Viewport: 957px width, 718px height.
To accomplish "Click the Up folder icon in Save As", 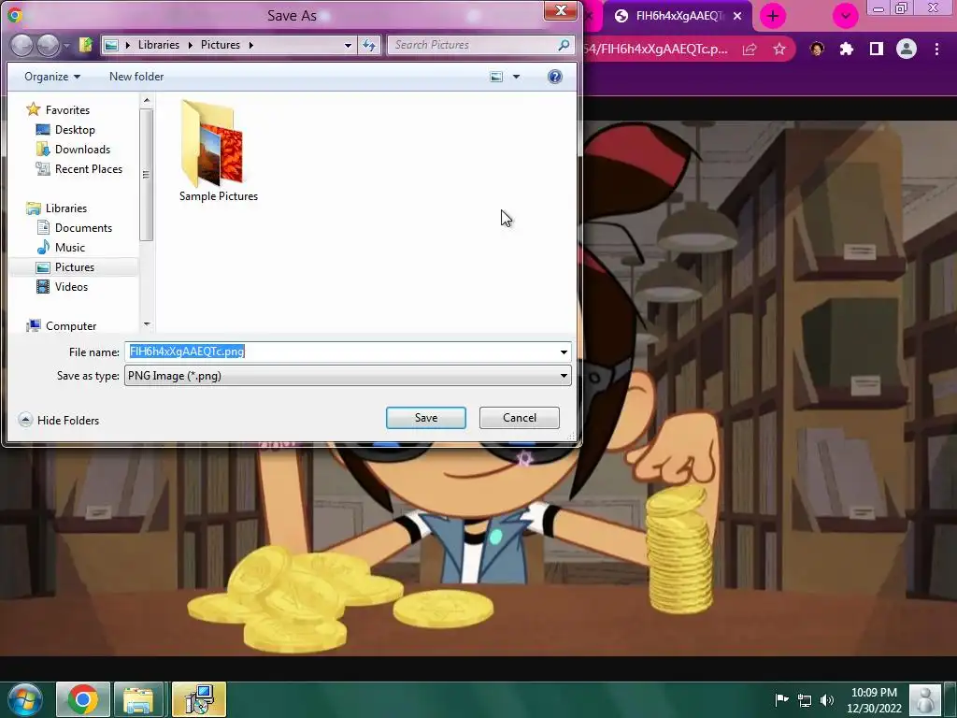I will tap(85, 45).
